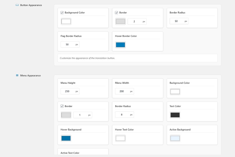Click the Button Appearance section icon
The width and height of the screenshot is (235, 157).
coord(17,5)
